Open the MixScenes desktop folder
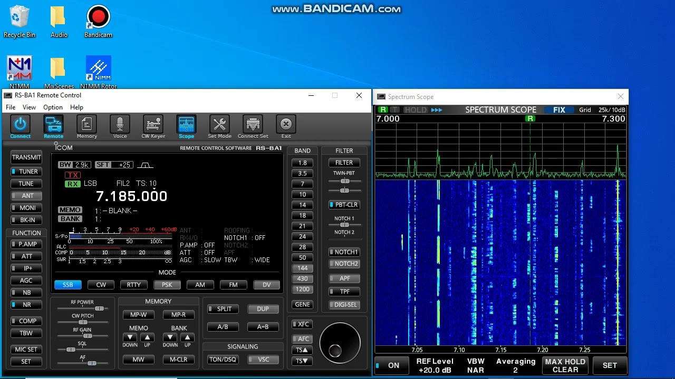Viewport: 675px width, 379px height. click(59, 73)
